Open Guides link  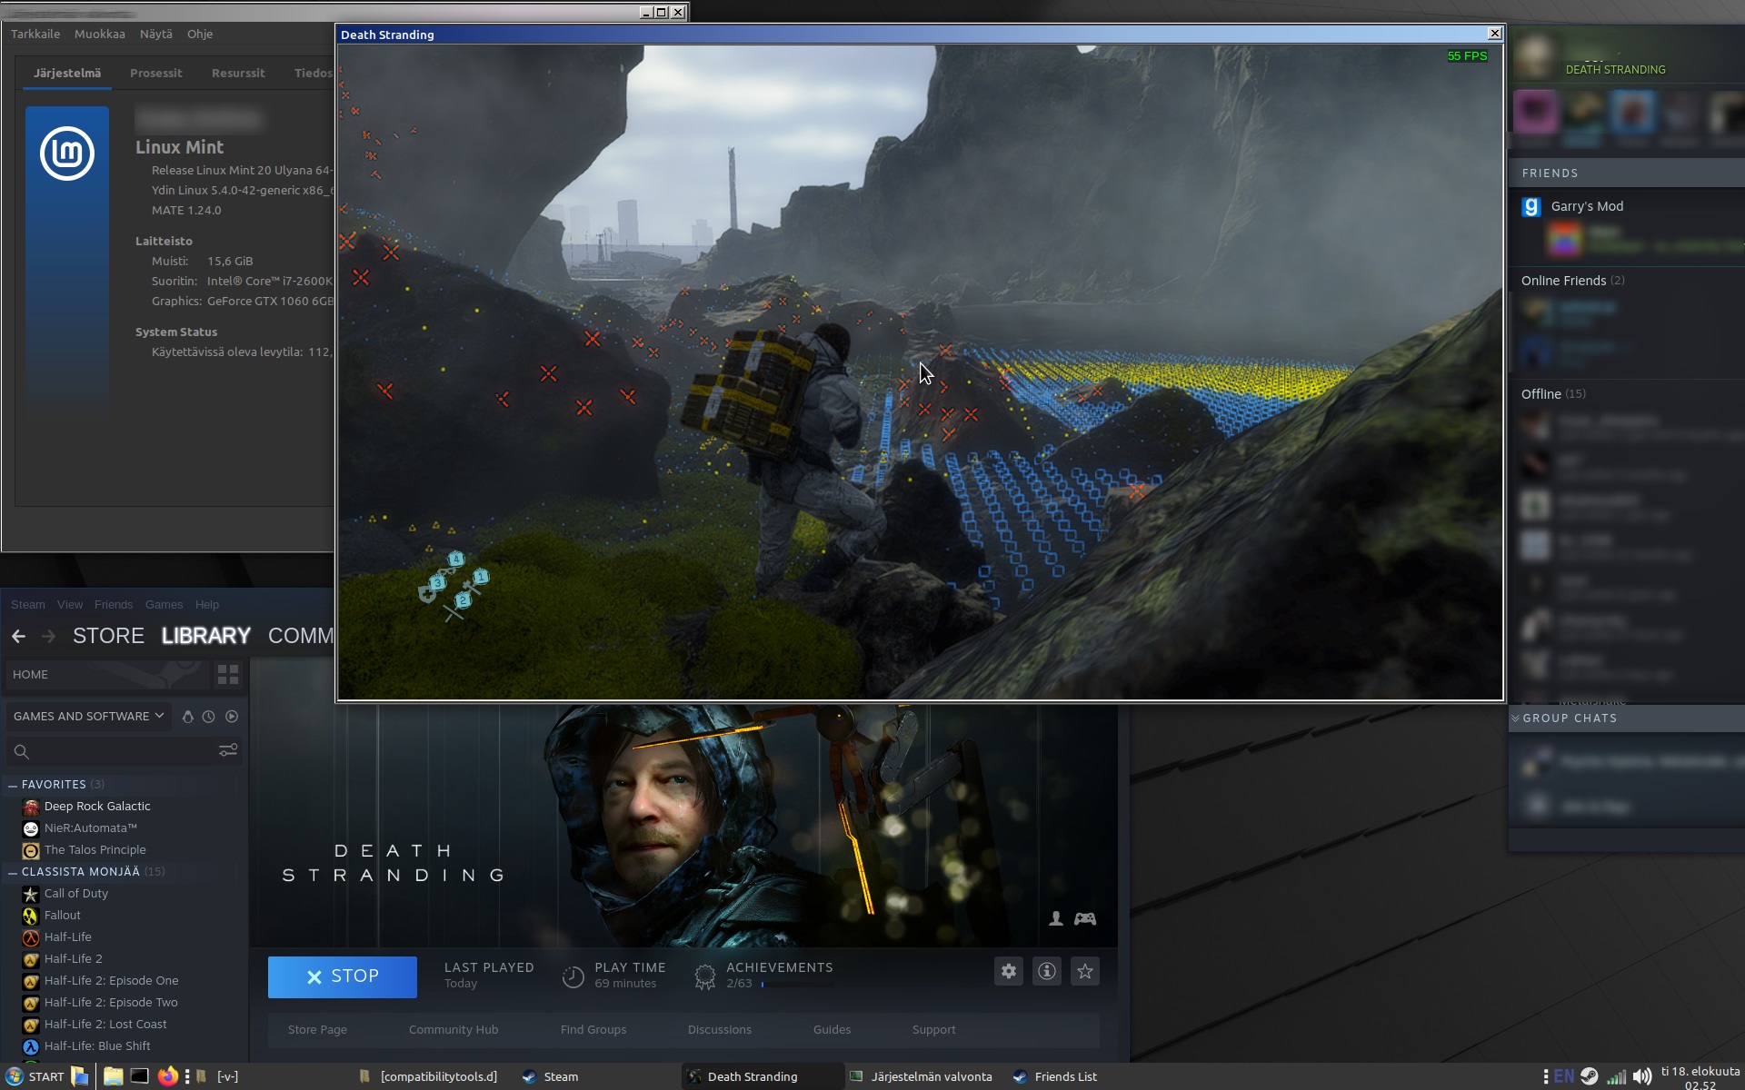[x=833, y=1029]
